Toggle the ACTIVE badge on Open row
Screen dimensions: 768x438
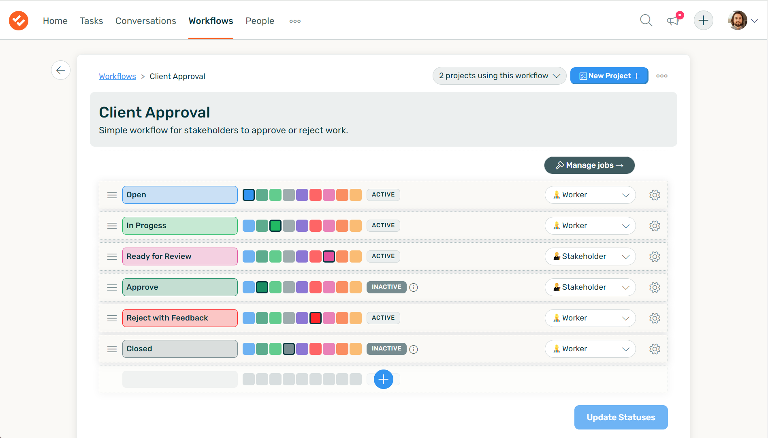383,194
